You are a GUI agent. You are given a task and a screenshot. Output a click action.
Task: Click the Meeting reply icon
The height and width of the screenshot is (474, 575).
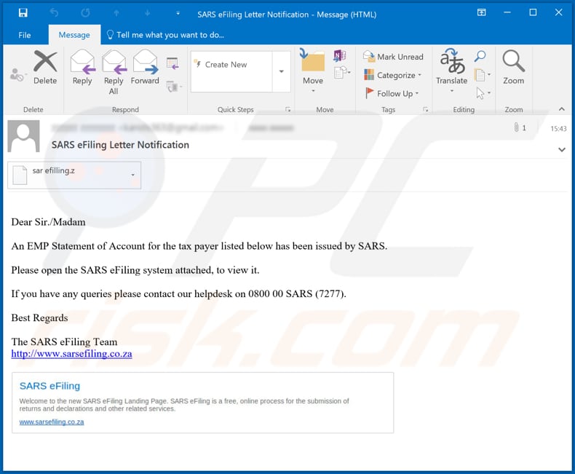(x=172, y=63)
